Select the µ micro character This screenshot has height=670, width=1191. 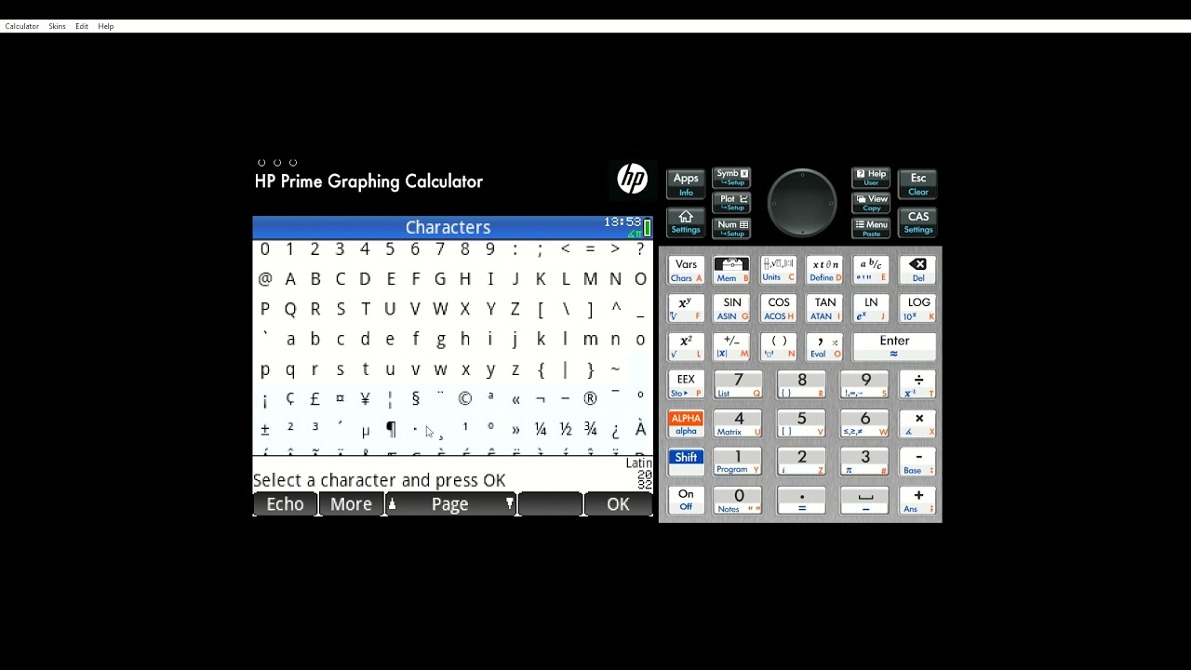coord(366,430)
